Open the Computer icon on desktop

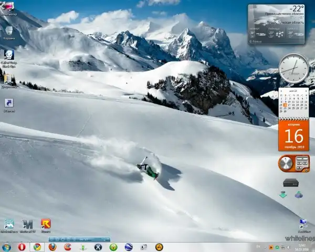pos(9,7)
